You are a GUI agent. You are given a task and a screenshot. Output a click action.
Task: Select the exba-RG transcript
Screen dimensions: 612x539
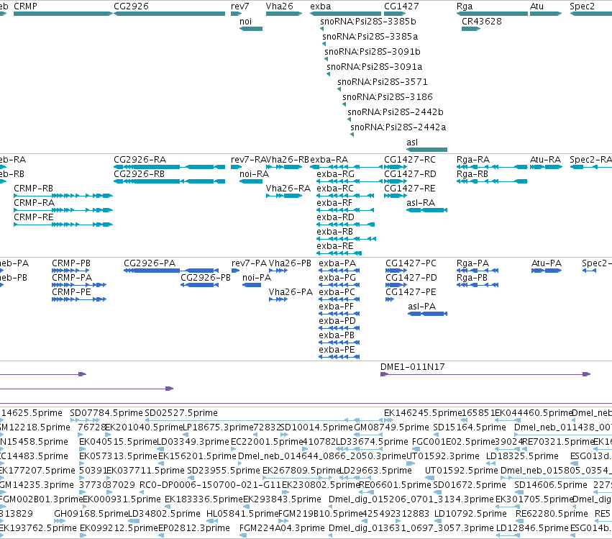click(350, 181)
